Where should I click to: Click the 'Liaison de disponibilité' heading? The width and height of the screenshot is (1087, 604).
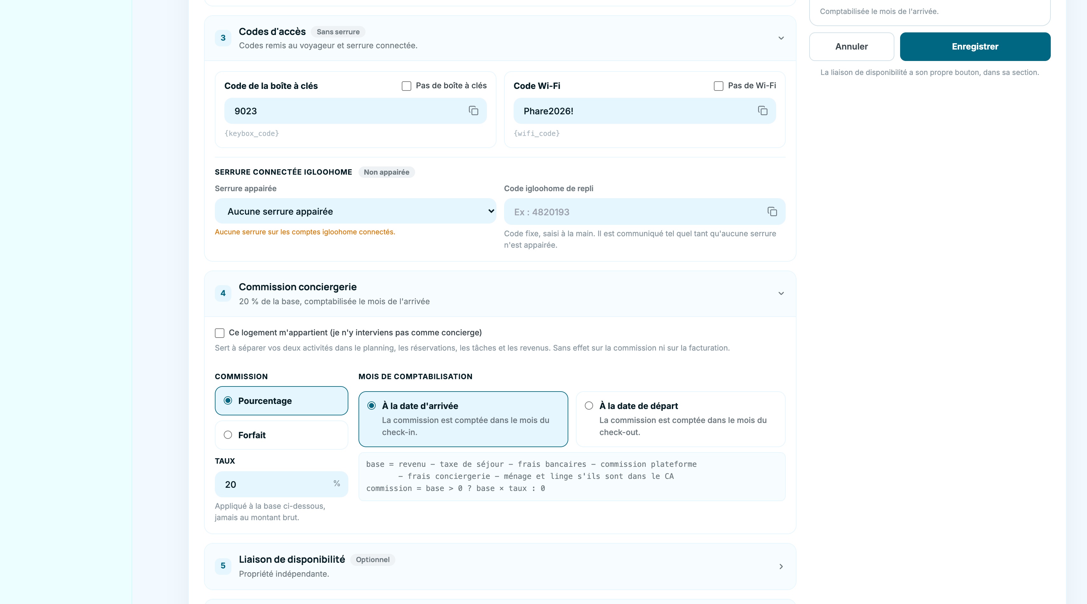pyautogui.click(x=291, y=559)
